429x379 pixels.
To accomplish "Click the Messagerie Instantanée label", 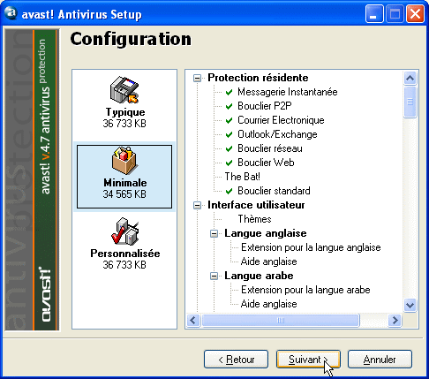I will click(x=288, y=92).
